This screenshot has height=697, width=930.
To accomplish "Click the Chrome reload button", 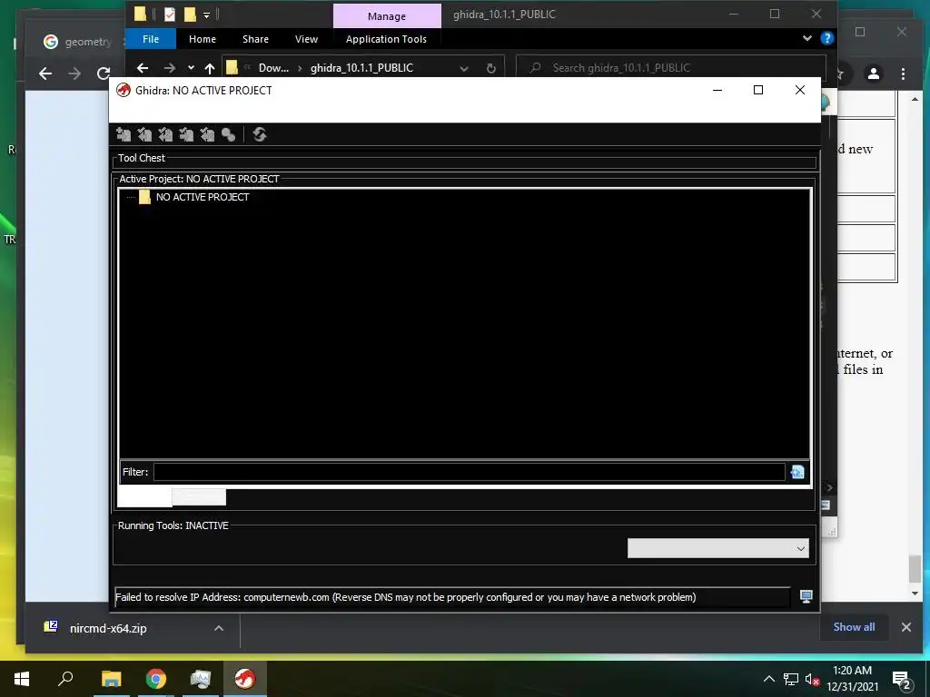I will click(104, 74).
